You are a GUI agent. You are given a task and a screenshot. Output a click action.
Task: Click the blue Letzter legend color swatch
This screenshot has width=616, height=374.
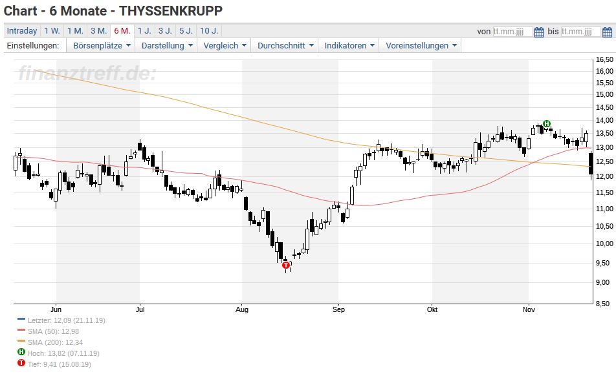pyautogui.click(x=21, y=319)
